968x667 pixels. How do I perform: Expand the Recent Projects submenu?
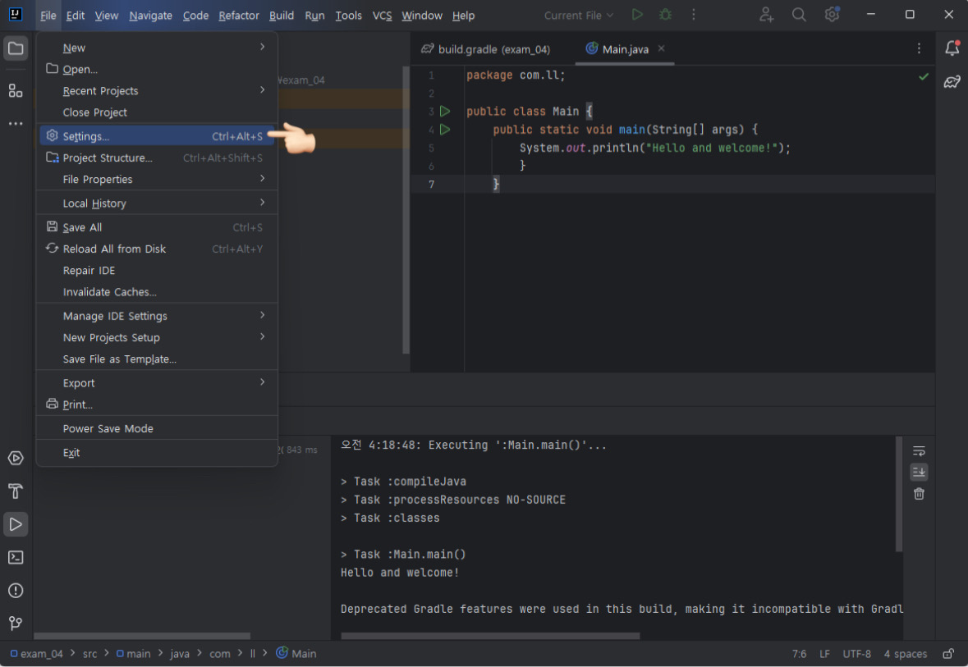pos(100,90)
